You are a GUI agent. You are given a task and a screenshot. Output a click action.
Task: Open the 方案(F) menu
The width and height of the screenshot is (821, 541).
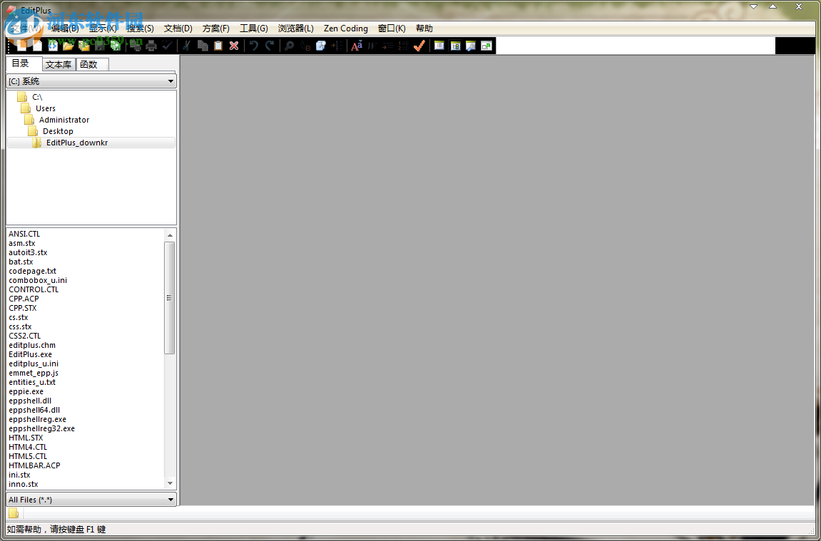point(215,29)
